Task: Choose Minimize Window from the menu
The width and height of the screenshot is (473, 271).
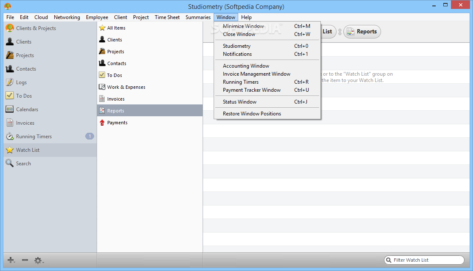Action: 267,26
